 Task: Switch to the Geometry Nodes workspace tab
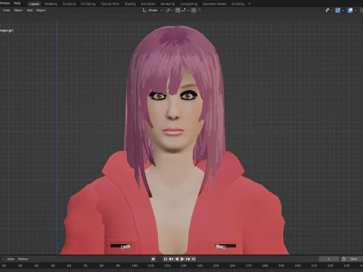pos(214,4)
